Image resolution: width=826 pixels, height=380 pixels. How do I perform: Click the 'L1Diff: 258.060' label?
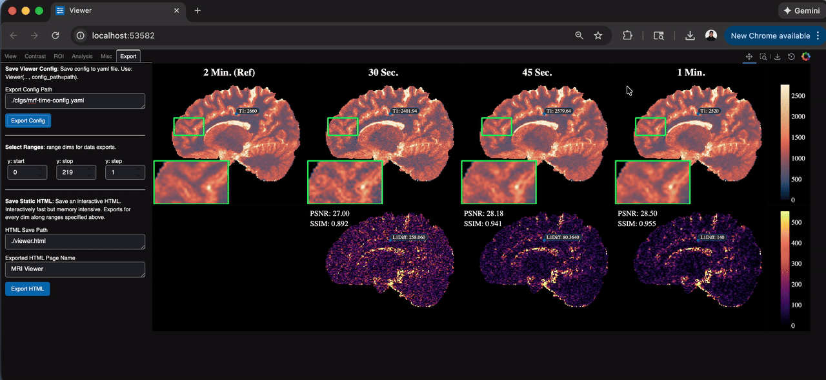tap(410, 238)
